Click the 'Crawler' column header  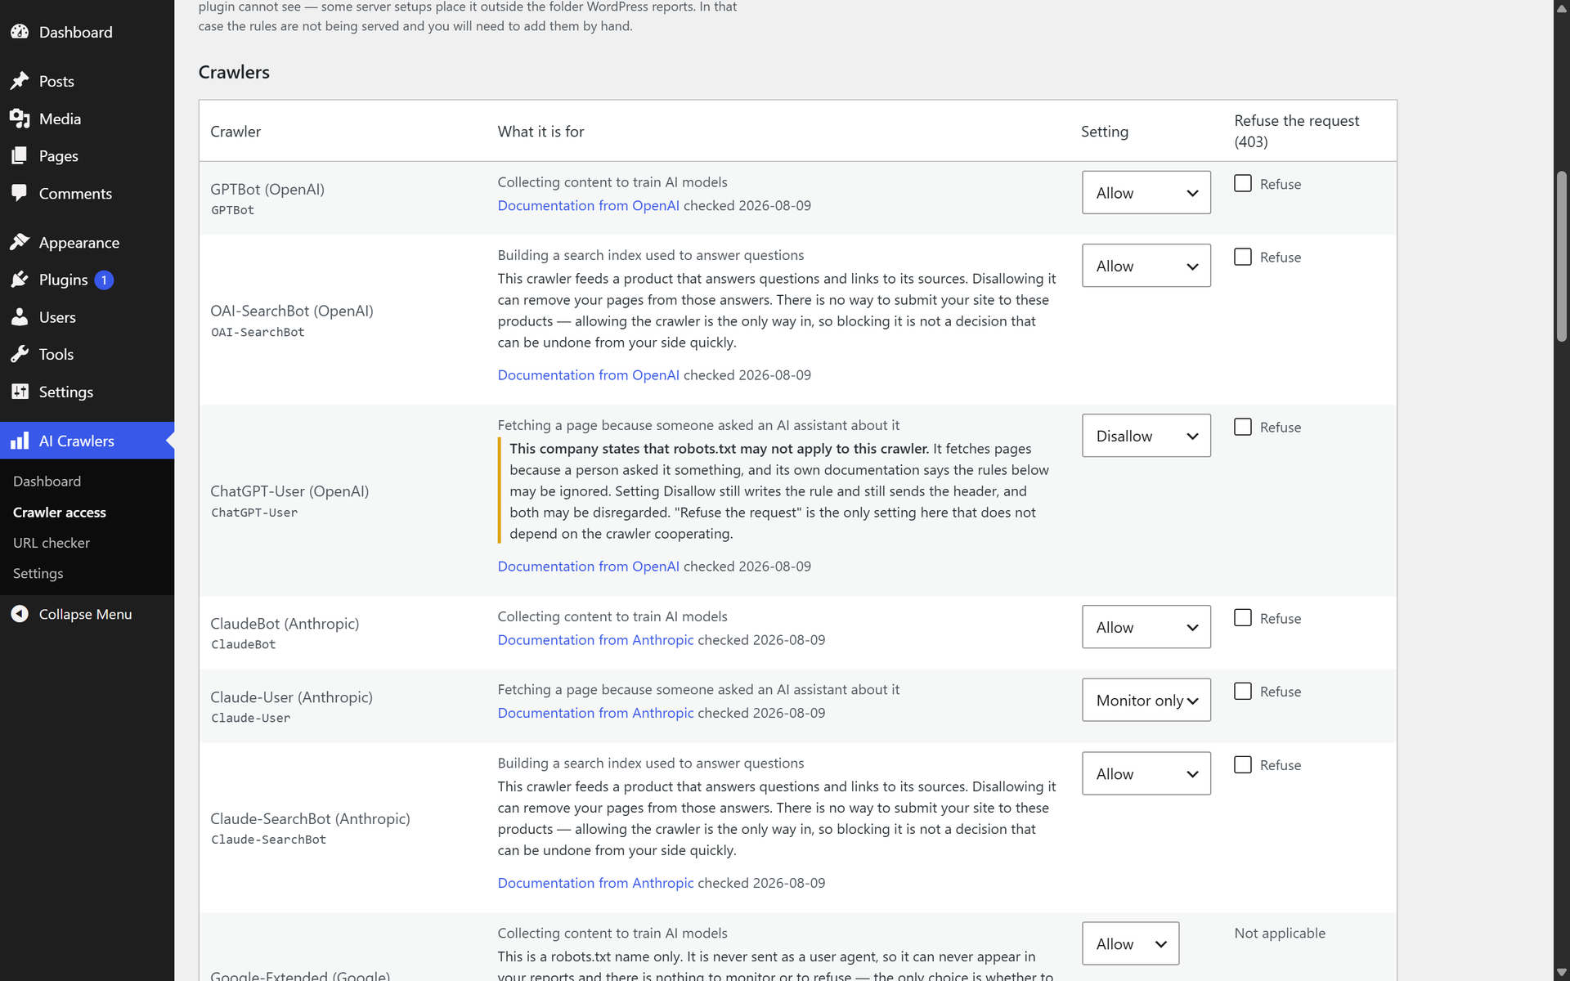tap(235, 131)
